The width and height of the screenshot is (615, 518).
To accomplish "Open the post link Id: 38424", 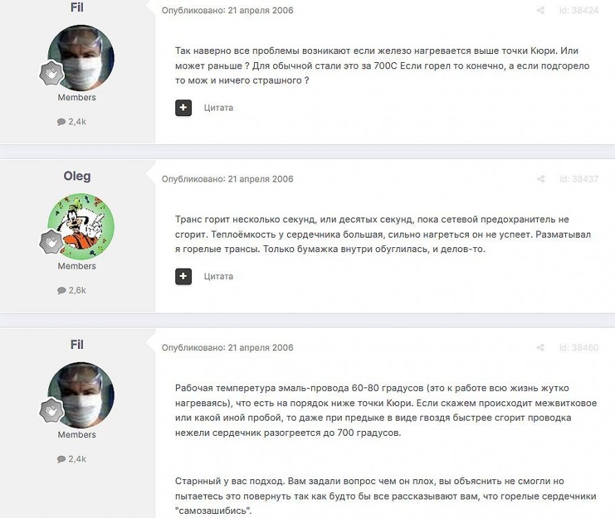I will click(x=579, y=10).
